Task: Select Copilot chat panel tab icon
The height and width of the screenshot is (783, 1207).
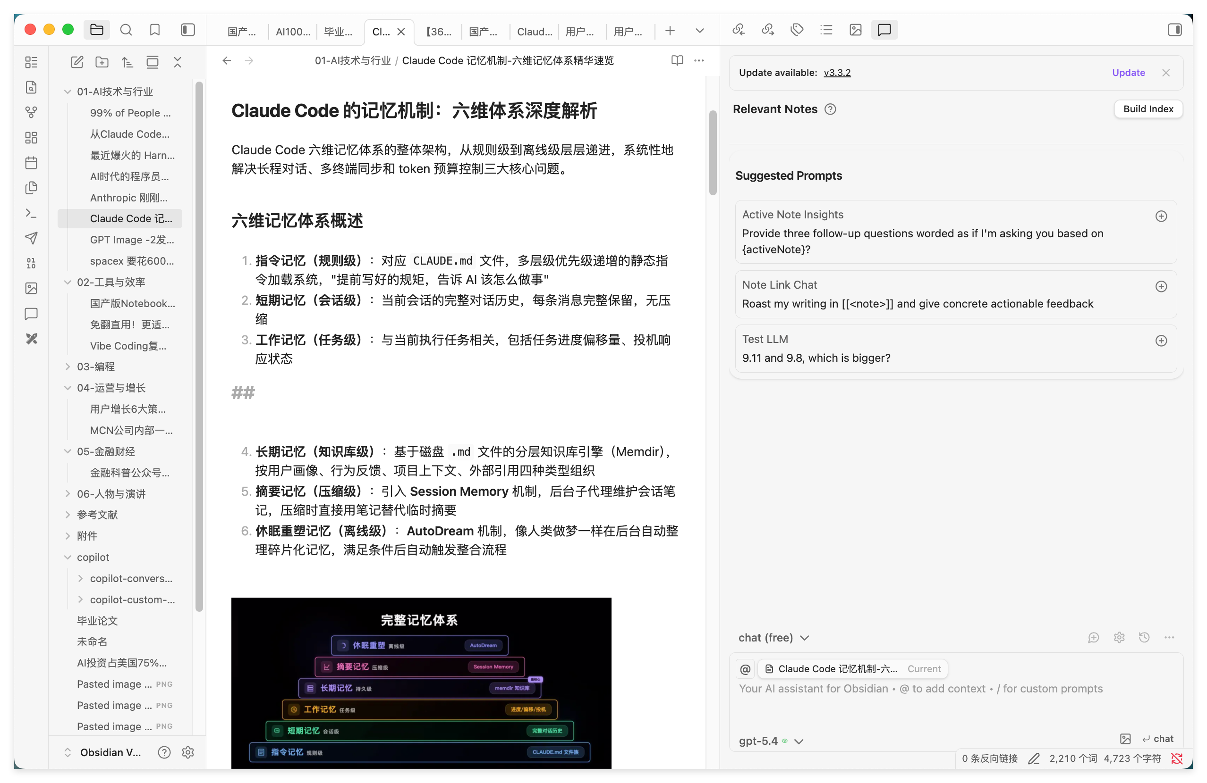Action: 884,30
